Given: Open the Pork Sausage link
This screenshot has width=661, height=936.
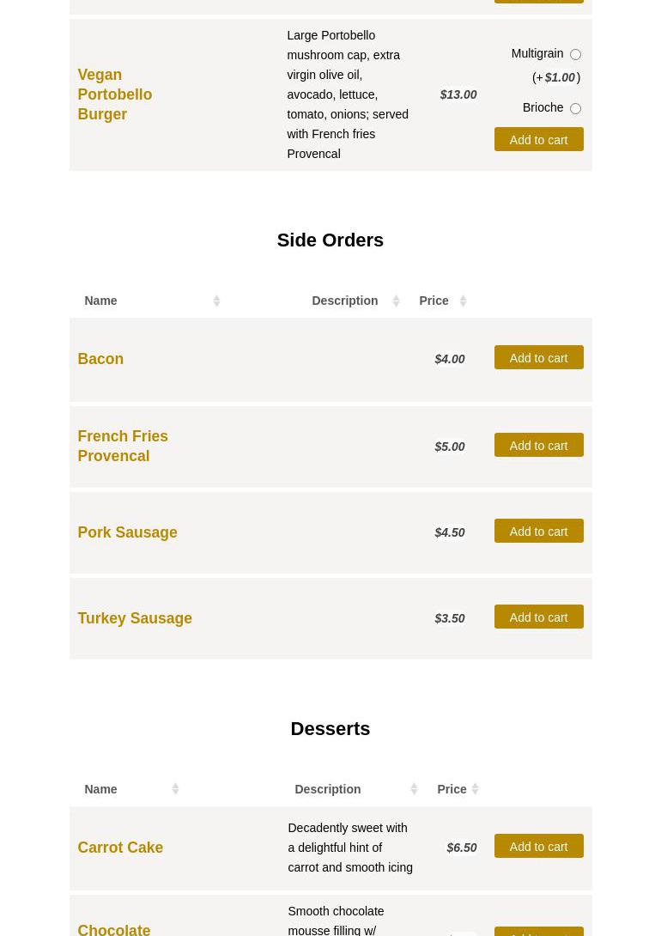Looking at the screenshot, I should 127,532.
